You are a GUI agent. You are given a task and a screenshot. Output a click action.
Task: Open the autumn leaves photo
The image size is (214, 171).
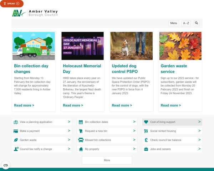pos(180,46)
